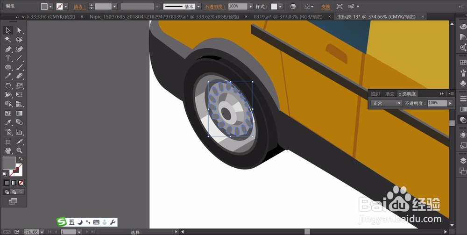The width and height of the screenshot is (467, 235).
Task: Click the Recolor Artwork wheel icon
Action: point(293,6)
